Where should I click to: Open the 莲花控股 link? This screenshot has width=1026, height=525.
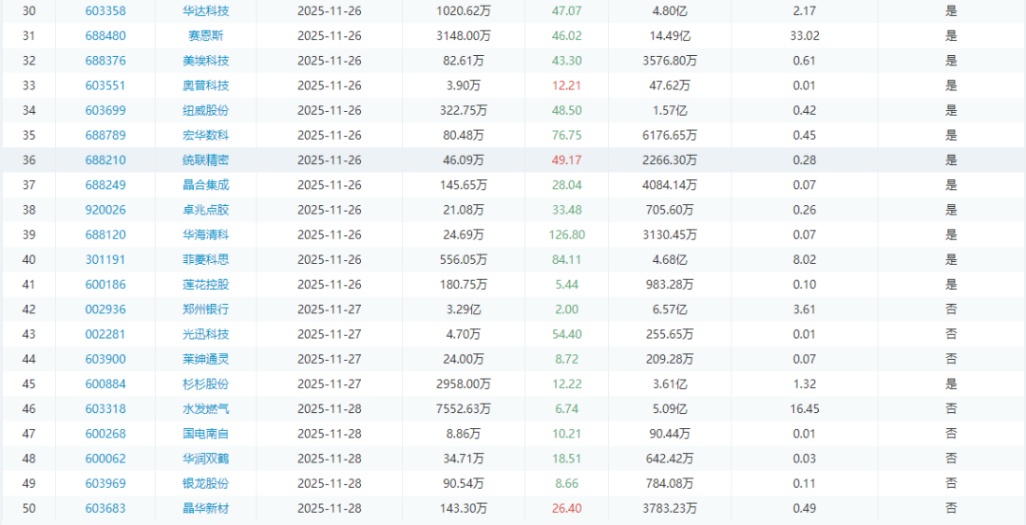click(206, 285)
